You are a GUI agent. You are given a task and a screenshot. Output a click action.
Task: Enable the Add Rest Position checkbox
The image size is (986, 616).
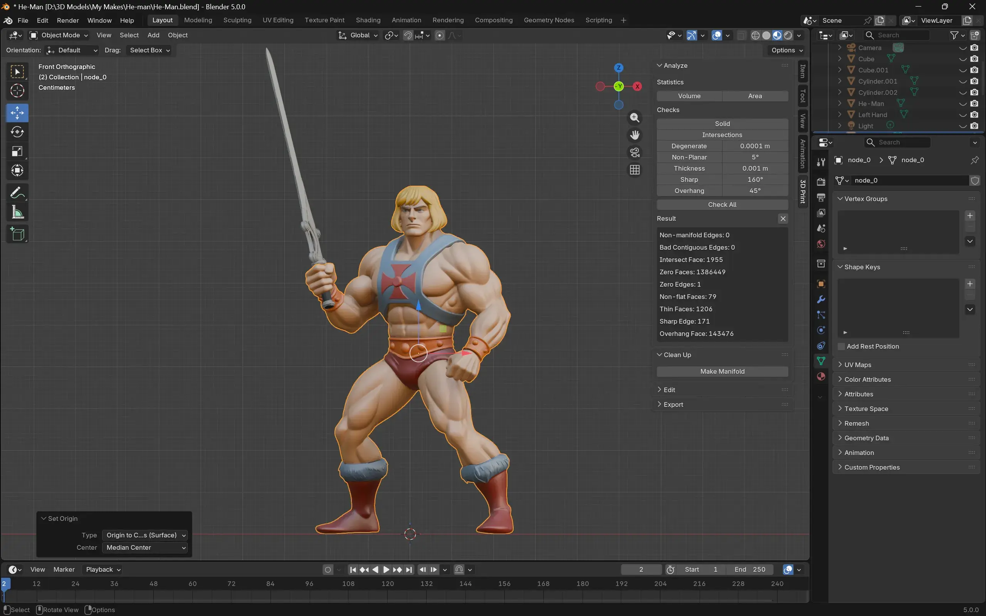click(841, 346)
